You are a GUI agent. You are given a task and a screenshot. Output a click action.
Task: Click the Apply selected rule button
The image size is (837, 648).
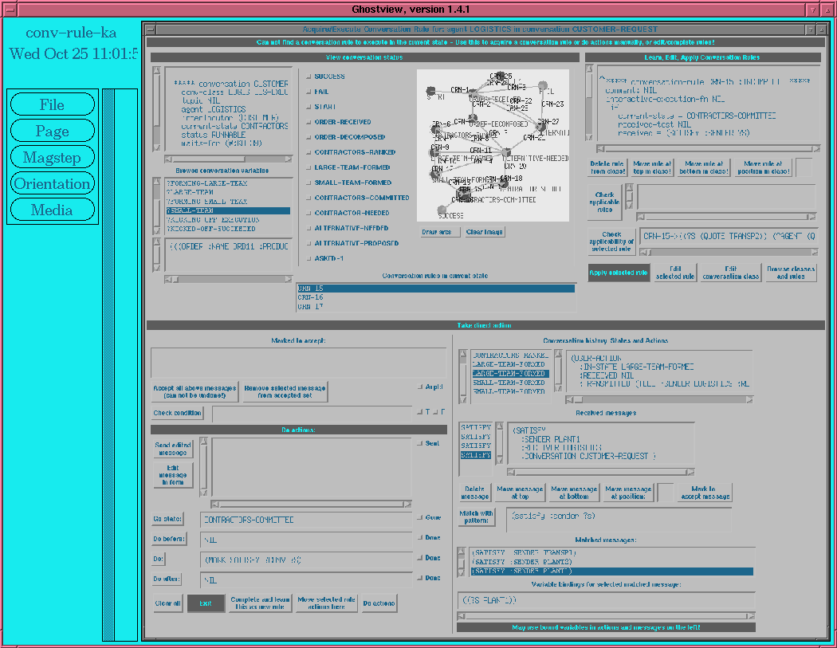pos(619,273)
